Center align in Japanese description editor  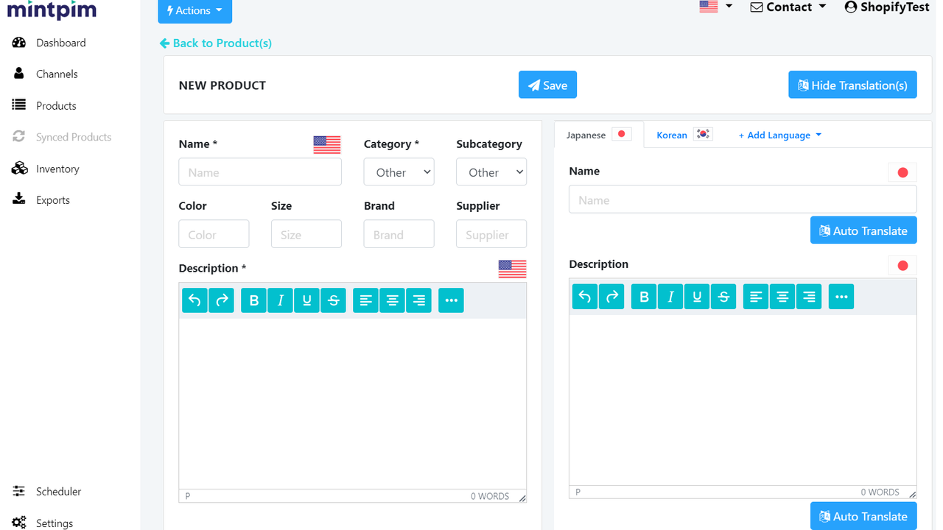pyautogui.click(x=782, y=297)
